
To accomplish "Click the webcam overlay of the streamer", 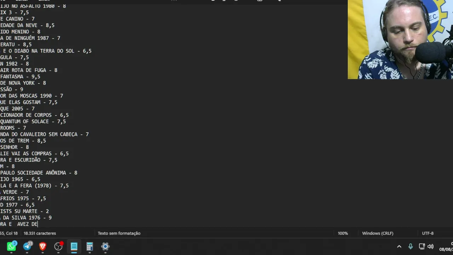I will (400, 39).
